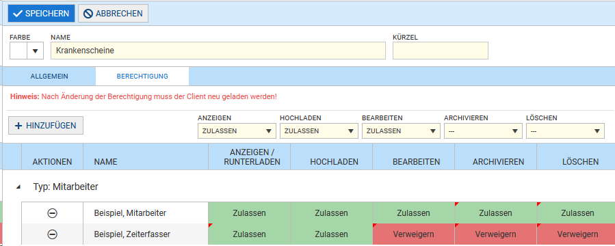Click the Farbe color swatch box
615x246 pixels.
[18, 51]
